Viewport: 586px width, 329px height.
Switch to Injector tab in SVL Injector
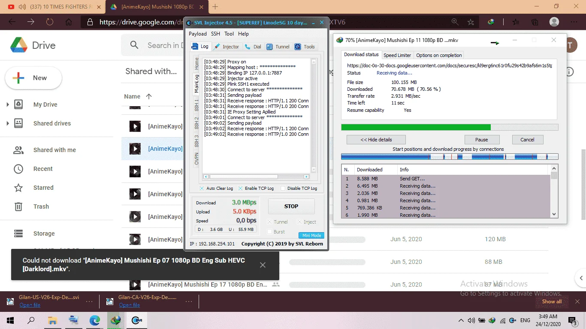pos(227,47)
